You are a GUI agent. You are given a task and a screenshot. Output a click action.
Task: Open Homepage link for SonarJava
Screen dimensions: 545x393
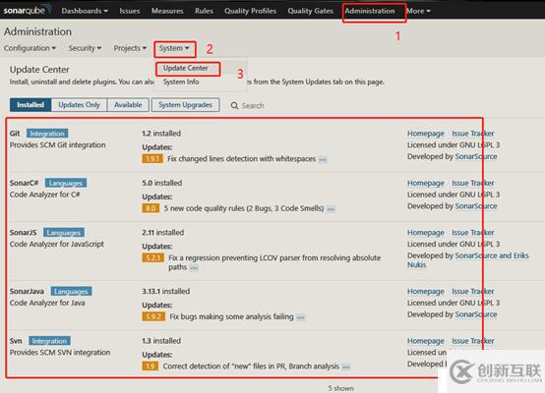pos(426,291)
